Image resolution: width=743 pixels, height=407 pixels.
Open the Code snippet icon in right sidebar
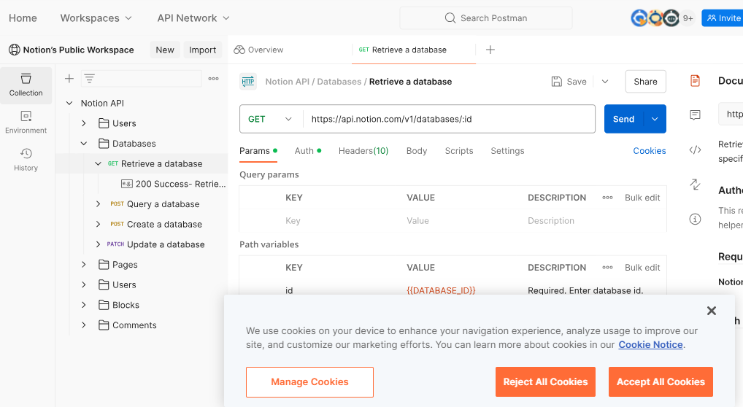pyautogui.click(x=695, y=150)
